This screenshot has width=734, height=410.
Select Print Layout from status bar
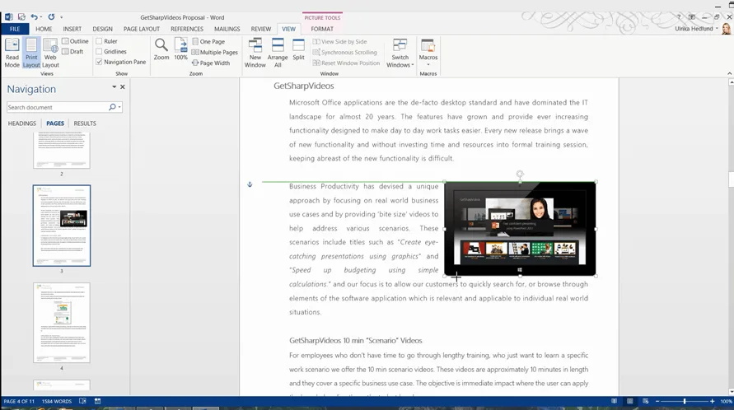point(630,401)
